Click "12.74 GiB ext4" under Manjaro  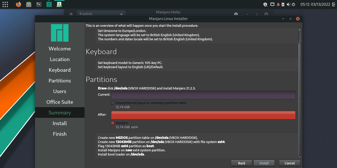(127, 127)
